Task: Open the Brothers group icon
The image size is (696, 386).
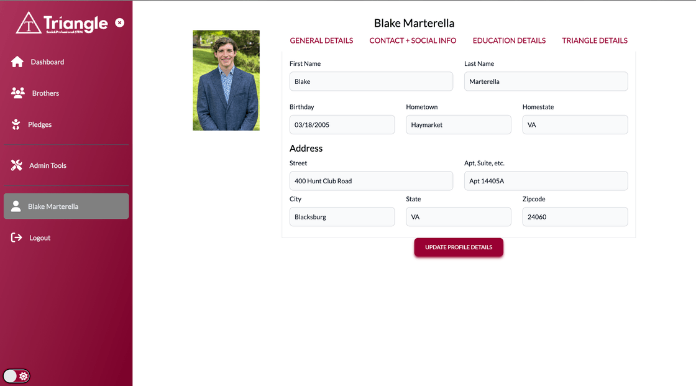Action: (18, 93)
